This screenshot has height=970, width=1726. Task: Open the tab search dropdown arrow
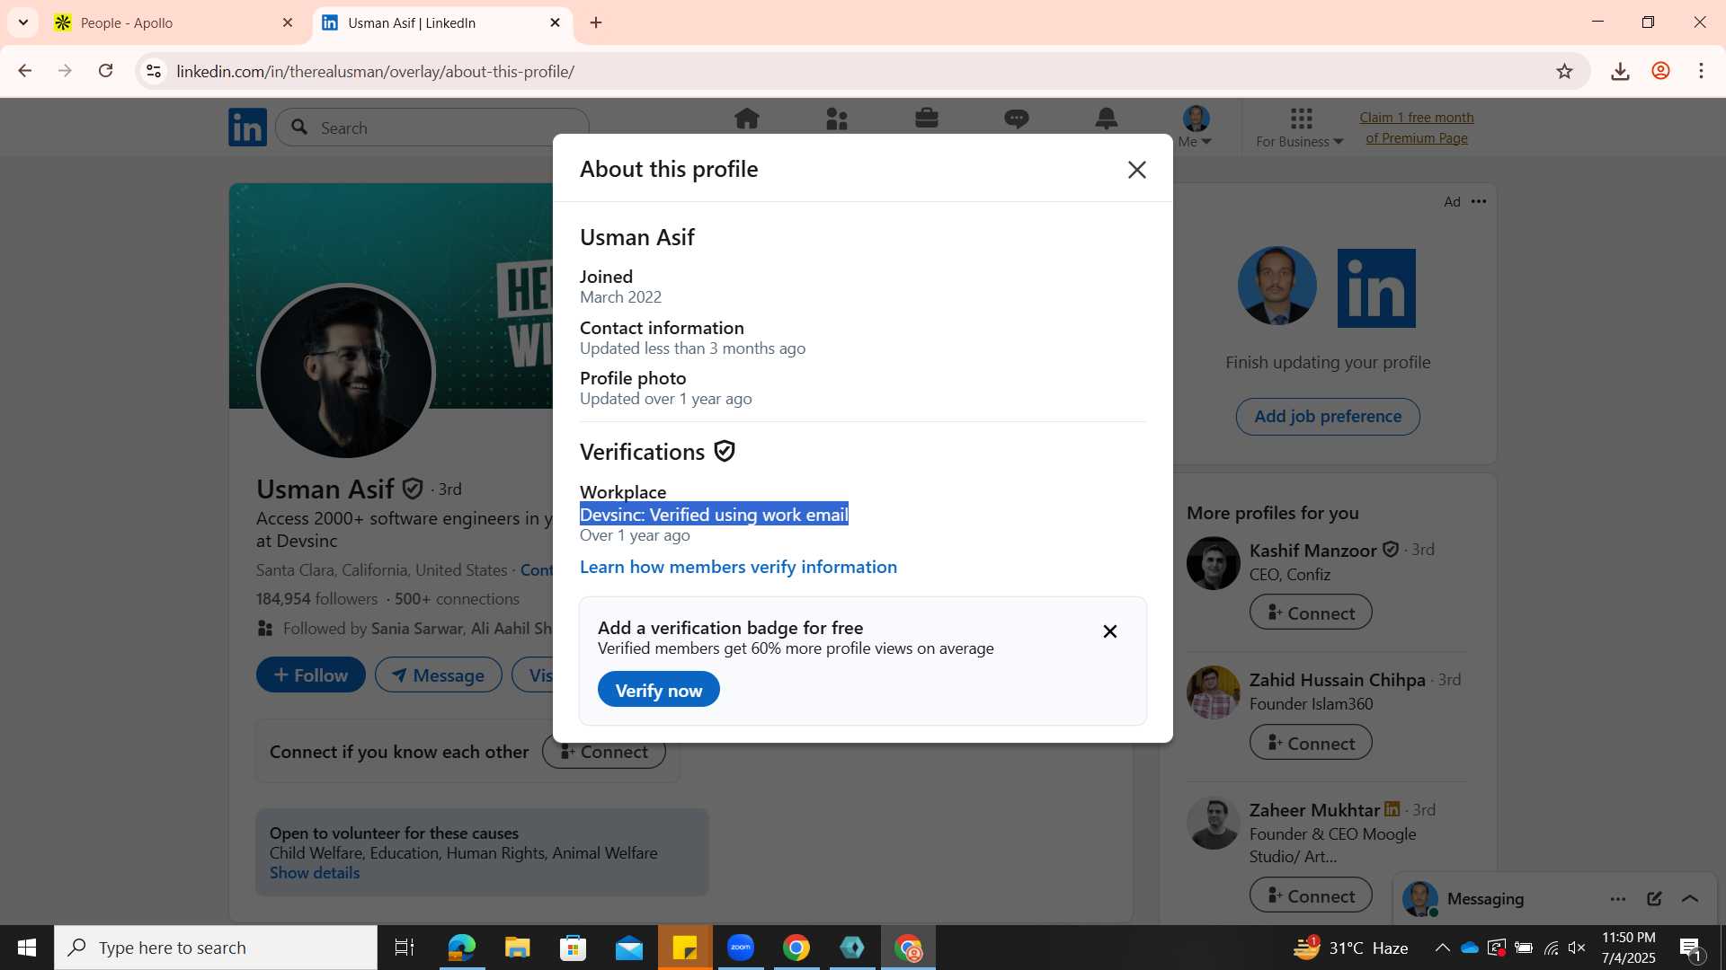[x=23, y=23]
